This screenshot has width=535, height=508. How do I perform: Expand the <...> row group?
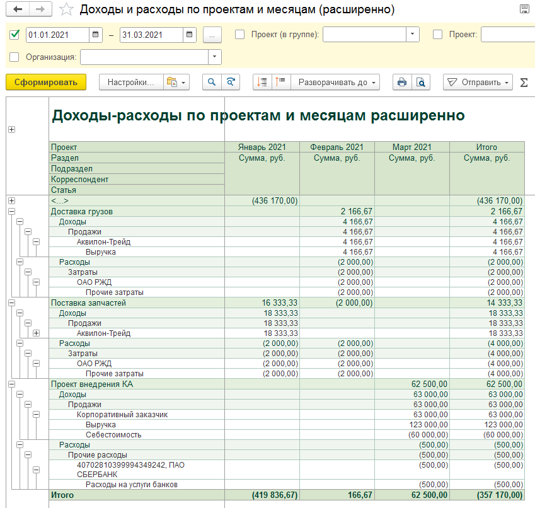coord(11,200)
